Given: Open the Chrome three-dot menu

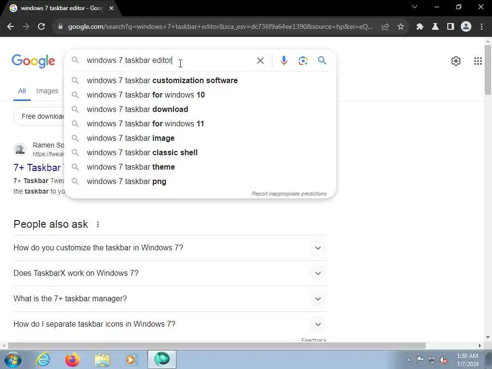Looking at the screenshot, I should (481, 27).
